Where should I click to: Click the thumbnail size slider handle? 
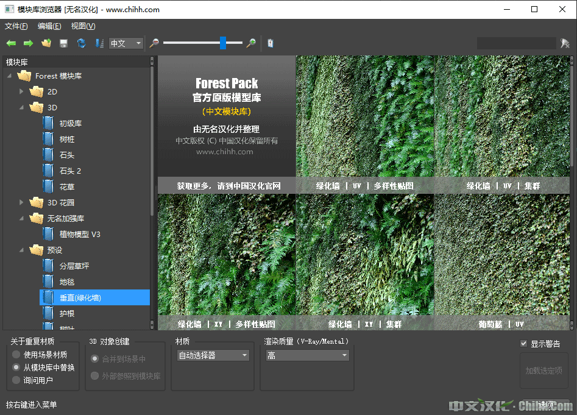(223, 43)
